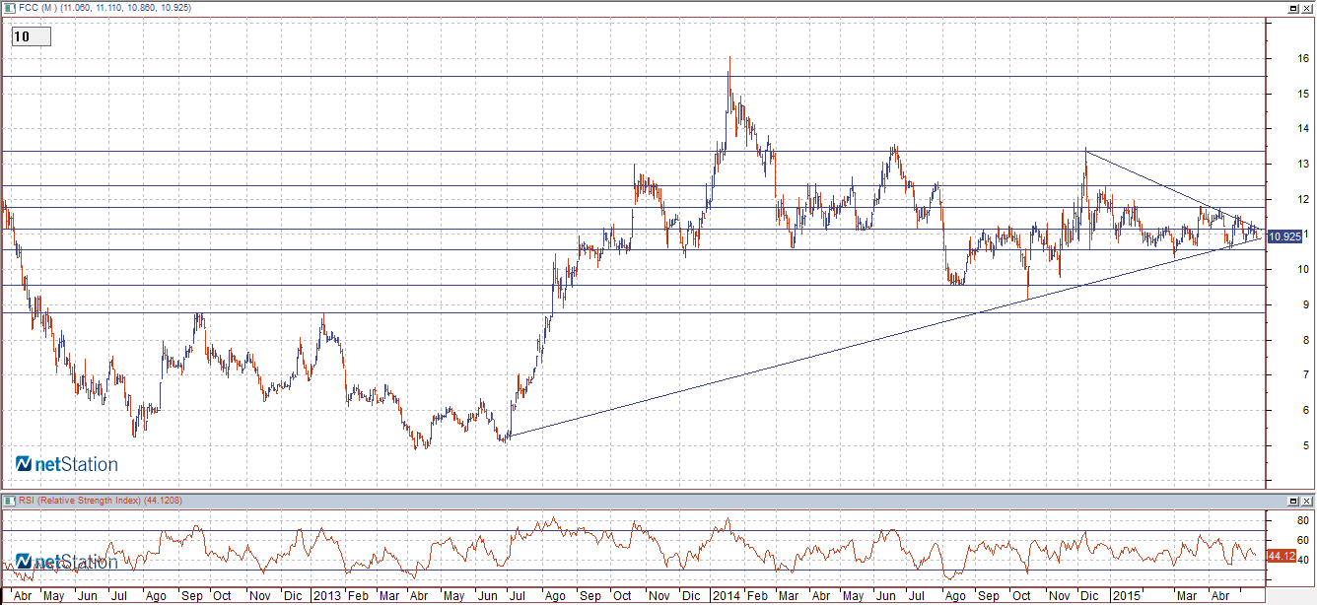Click the box labeled 10
The width and height of the screenshot is (1317, 605).
tap(31, 36)
